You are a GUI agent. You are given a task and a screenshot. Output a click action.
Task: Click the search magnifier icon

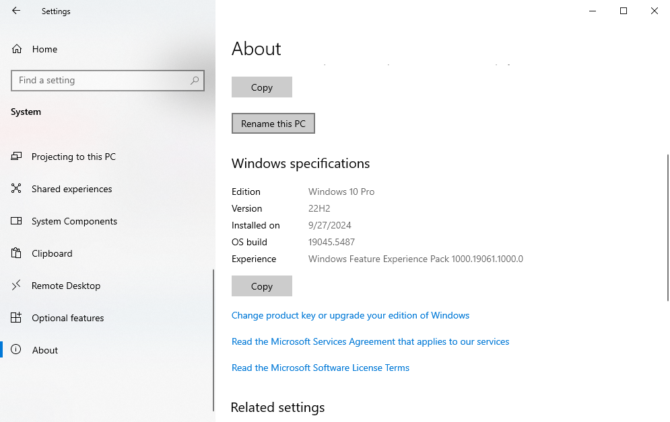tap(195, 80)
